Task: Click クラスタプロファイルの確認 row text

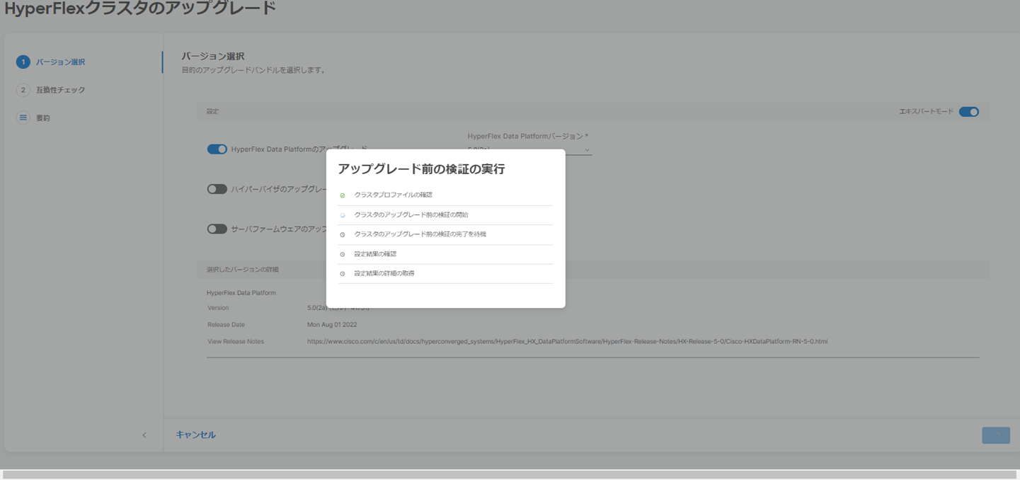Action: 393,195
